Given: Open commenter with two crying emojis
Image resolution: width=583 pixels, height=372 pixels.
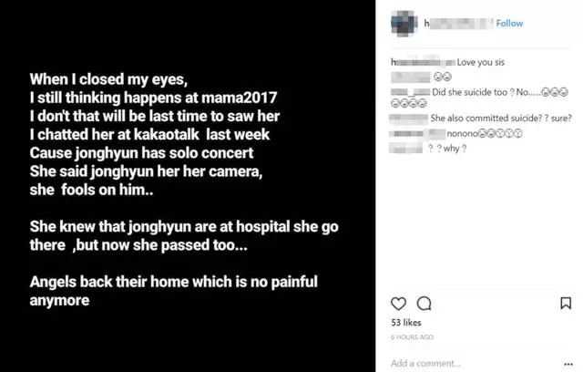Looking at the screenshot, I should pyautogui.click(x=411, y=77).
